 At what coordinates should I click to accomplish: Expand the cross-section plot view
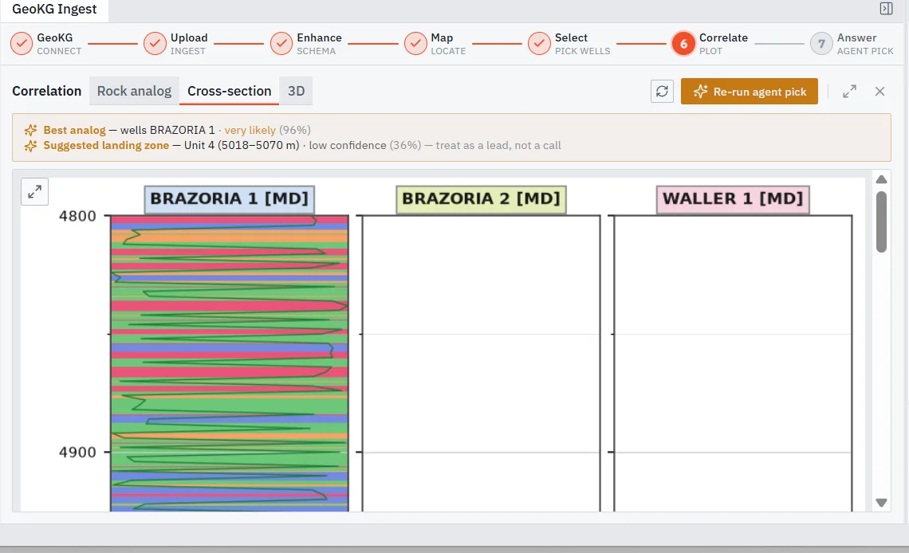point(35,192)
